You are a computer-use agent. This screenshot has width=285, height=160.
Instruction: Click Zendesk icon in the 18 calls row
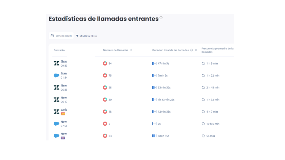click(56, 112)
